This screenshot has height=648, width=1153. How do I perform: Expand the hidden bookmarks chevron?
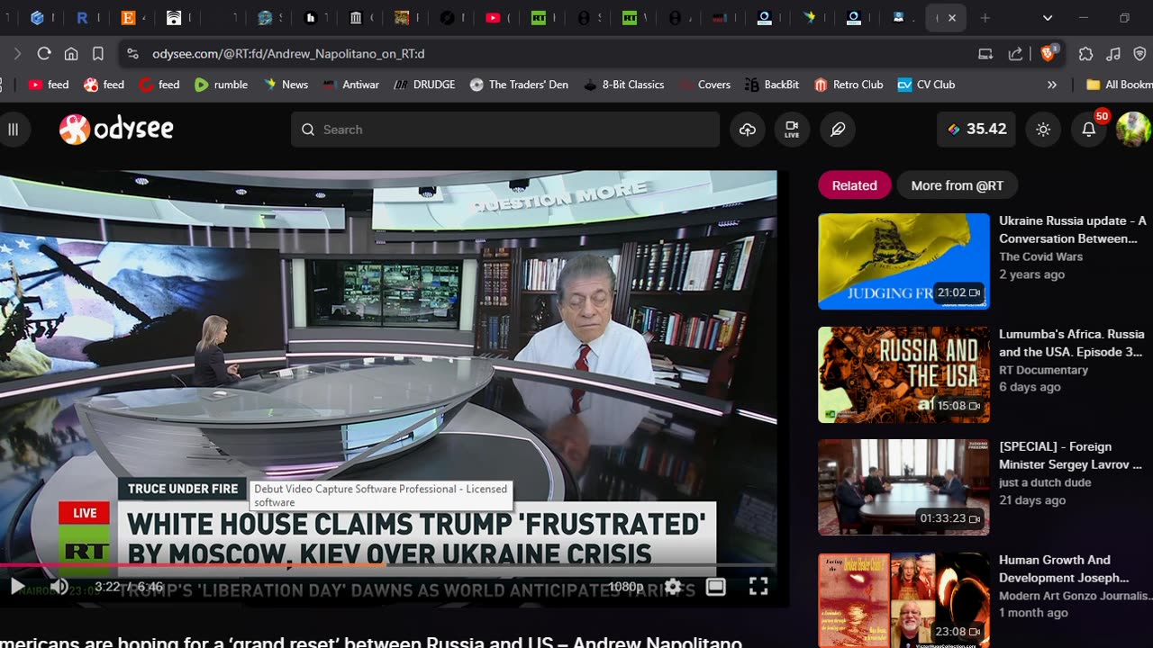coord(1051,85)
